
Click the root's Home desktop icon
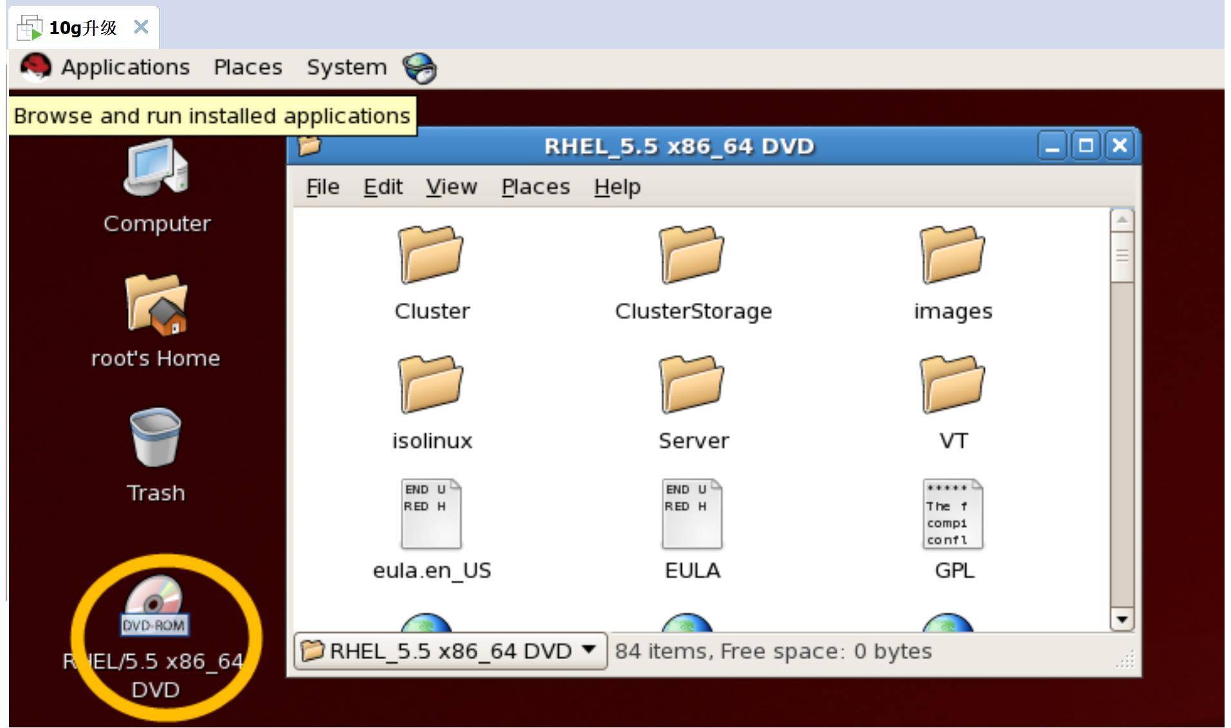(x=156, y=305)
